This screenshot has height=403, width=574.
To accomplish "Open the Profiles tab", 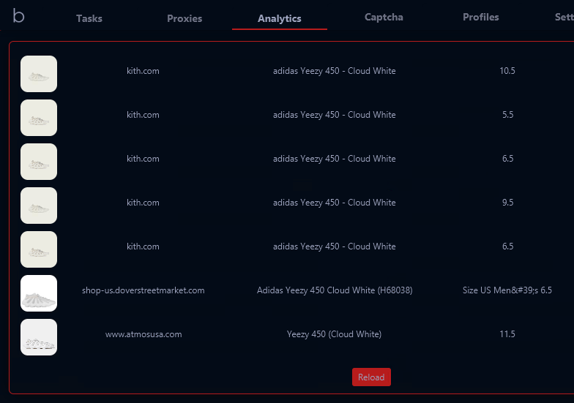I will click(x=480, y=18).
